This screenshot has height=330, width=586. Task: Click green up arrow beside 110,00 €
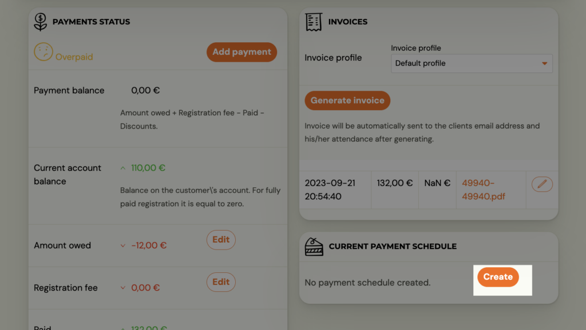(122, 168)
